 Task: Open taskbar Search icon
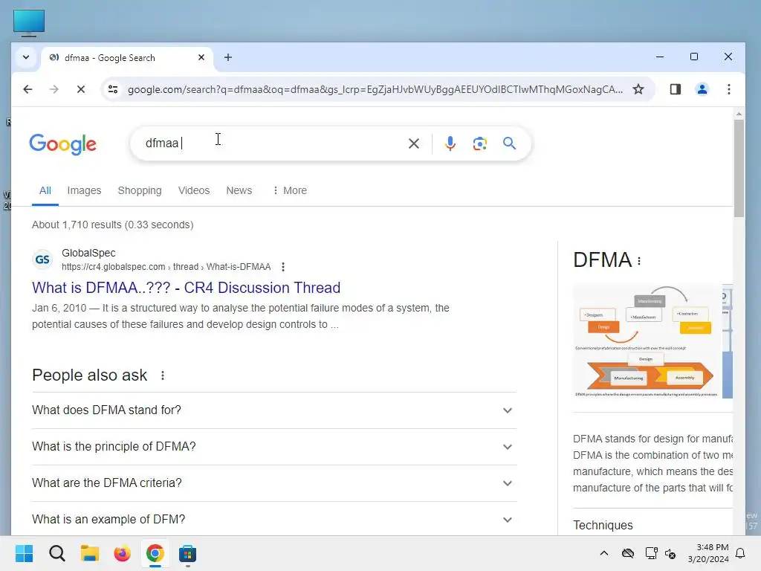[x=56, y=553]
